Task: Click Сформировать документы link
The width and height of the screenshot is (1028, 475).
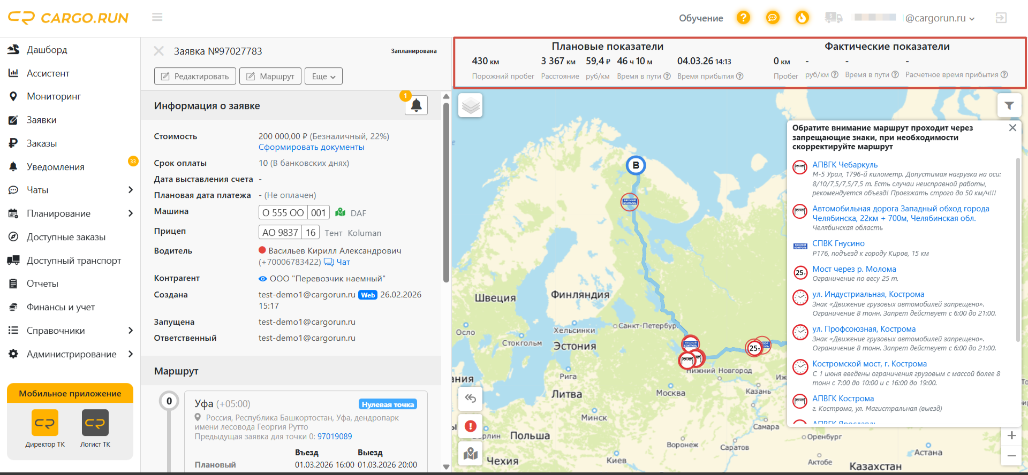Action: 312,147
